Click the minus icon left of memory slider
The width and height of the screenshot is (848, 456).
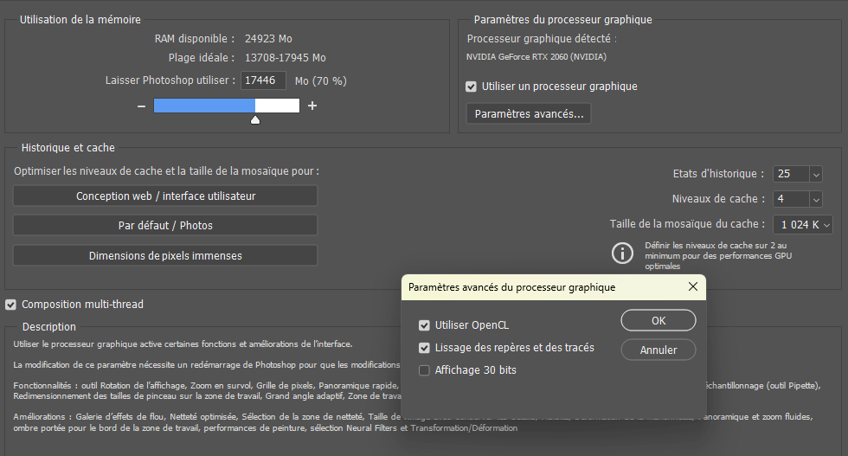pyautogui.click(x=141, y=106)
